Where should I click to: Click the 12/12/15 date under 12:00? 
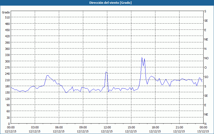pos(107,131)
